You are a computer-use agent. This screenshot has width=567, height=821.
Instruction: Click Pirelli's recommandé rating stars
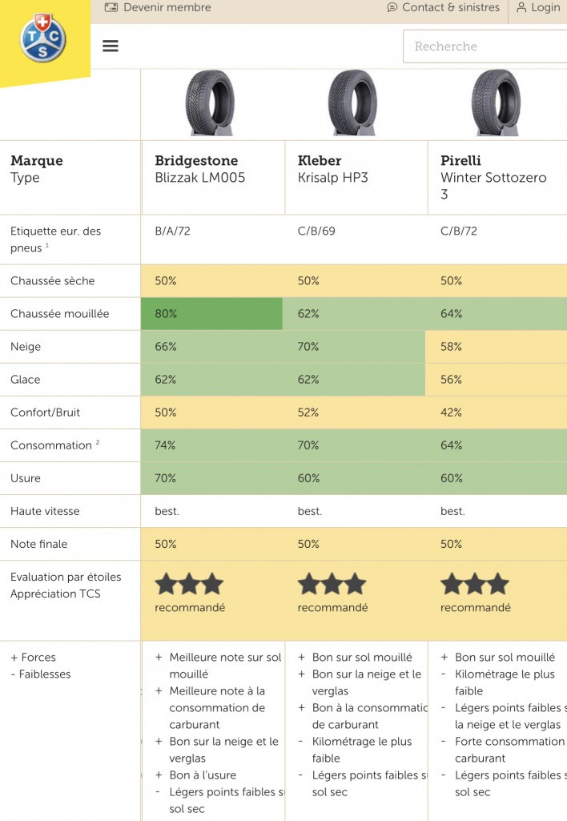(x=475, y=584)
